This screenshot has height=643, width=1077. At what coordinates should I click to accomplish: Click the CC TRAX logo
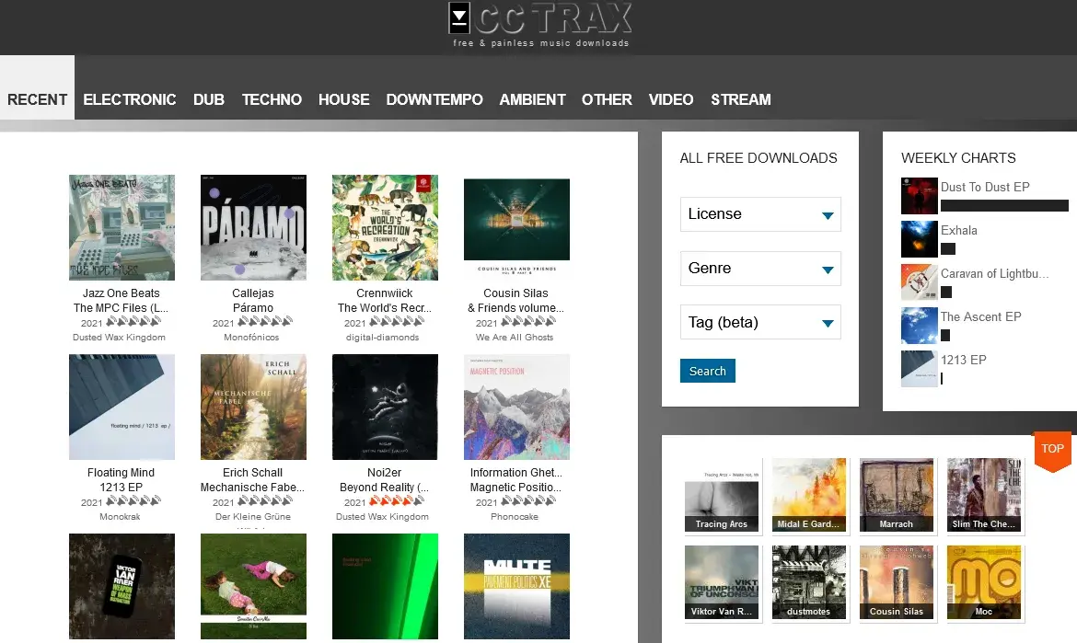539,26
